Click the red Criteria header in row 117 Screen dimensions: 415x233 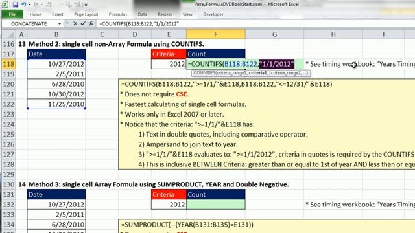coord(169,54)
